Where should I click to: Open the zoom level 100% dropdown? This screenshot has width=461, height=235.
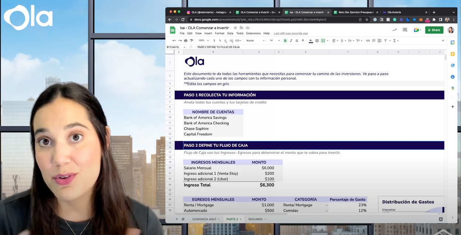(x=203, y=41)
